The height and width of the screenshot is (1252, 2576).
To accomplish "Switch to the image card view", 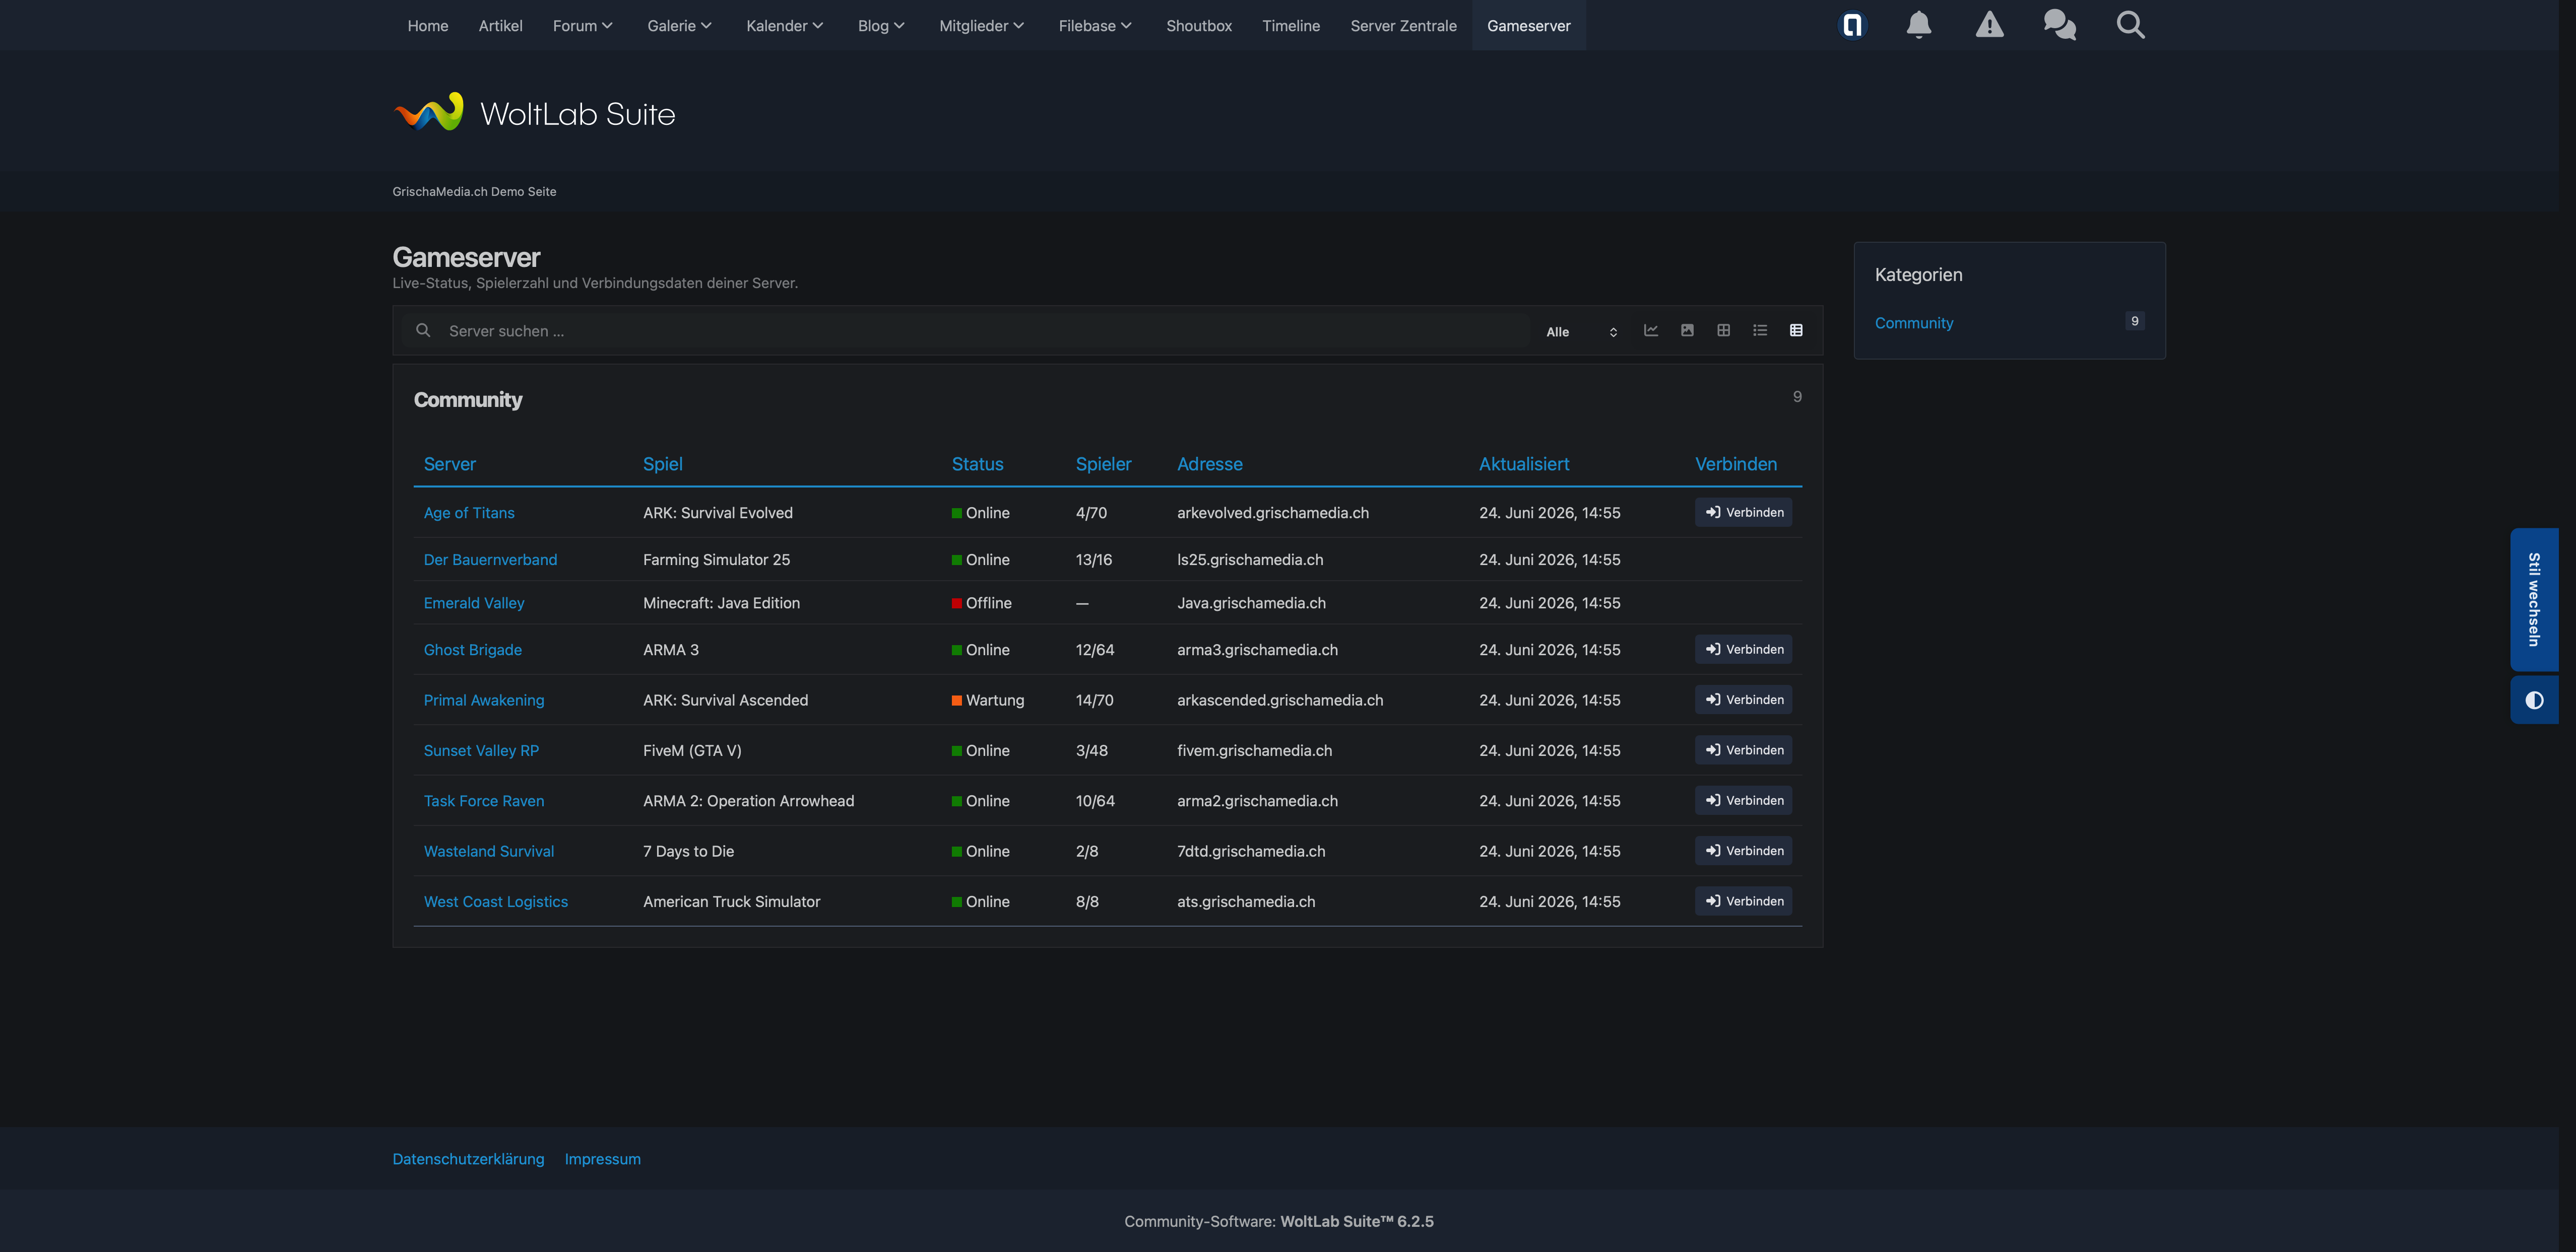I will pyautogui.click(x=1687, y=331).
